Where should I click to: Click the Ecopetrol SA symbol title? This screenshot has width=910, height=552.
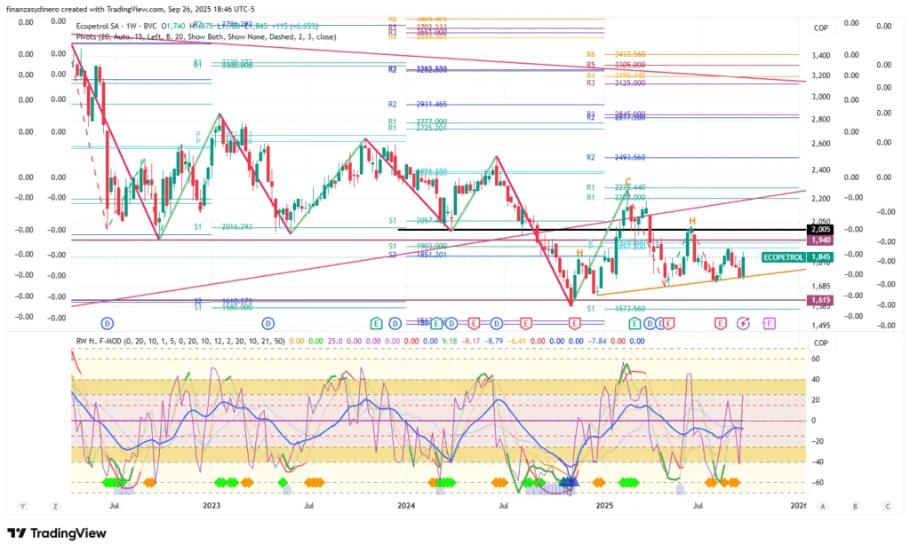coord(101,27)
